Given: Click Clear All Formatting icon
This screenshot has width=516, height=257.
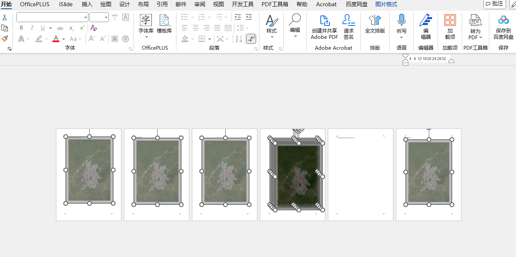Looking at the screenshot, I should tap(94, 28).
